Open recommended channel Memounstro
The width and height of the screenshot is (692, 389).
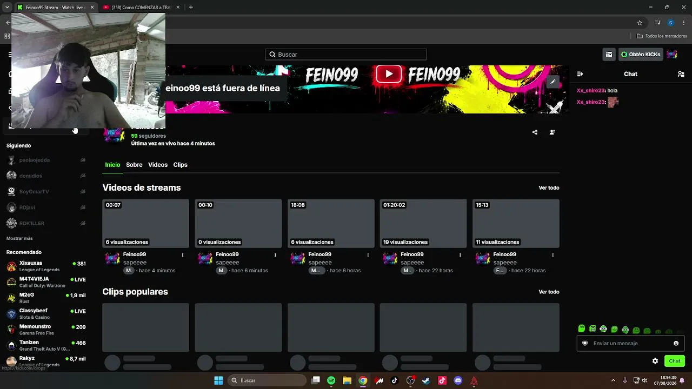46,330
